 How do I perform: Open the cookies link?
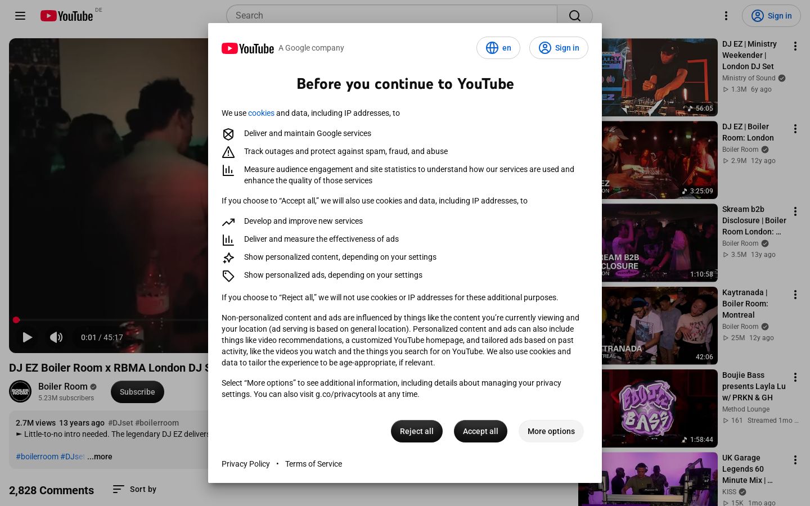(x=261, y=113)
